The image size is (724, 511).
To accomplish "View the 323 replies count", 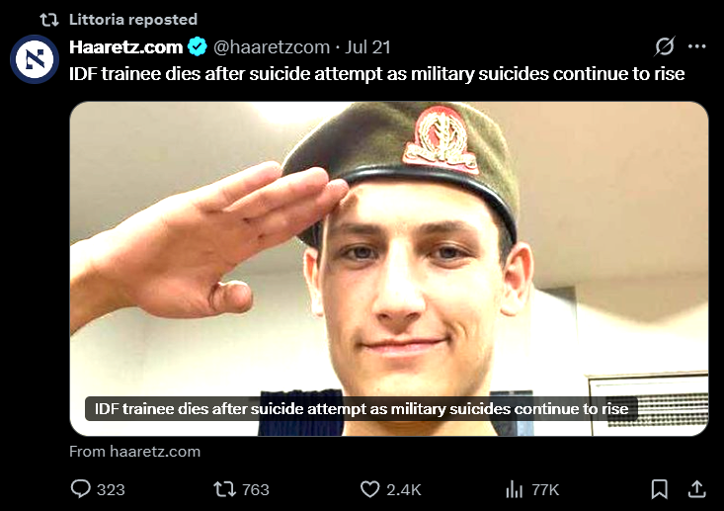I will (111, 489).
